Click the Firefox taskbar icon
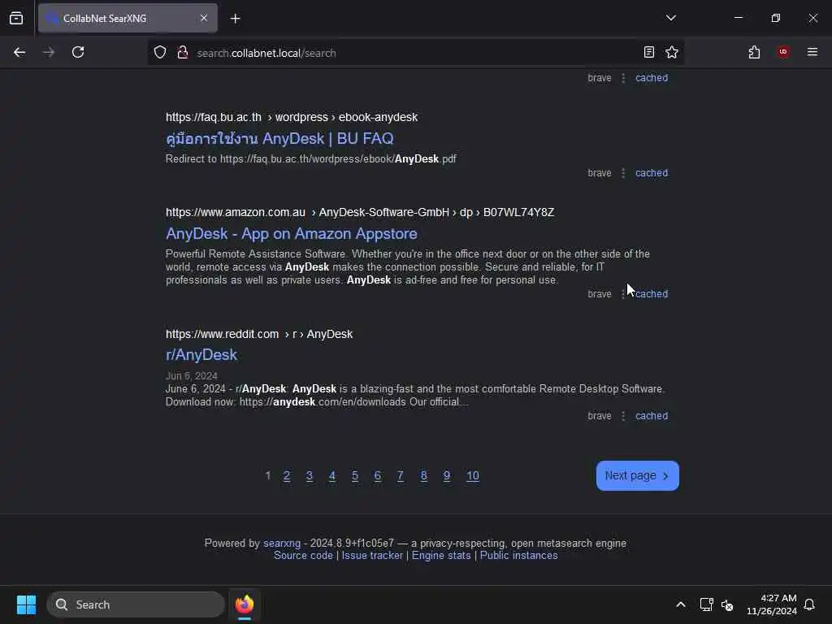 point(245,604)
